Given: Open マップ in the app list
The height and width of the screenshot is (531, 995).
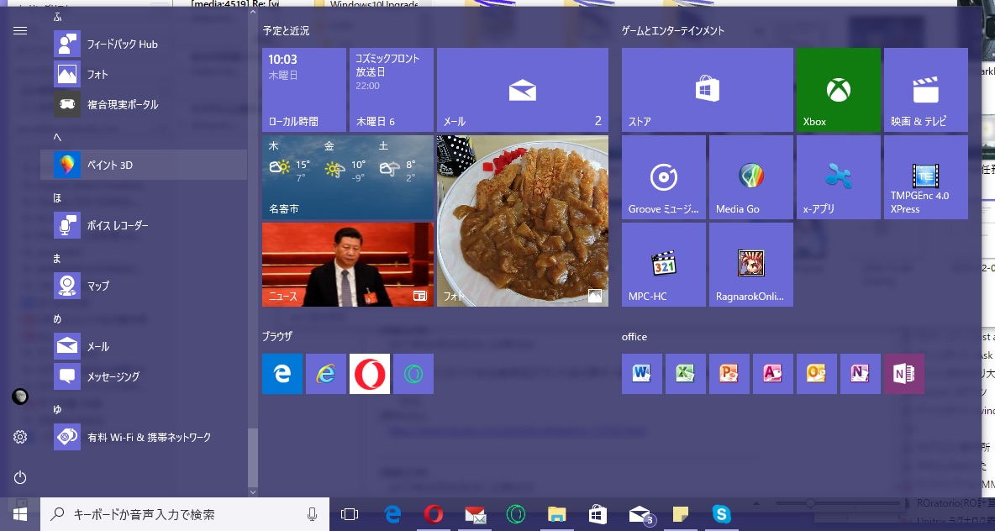Looking at the screenshot, I should 144,286.
